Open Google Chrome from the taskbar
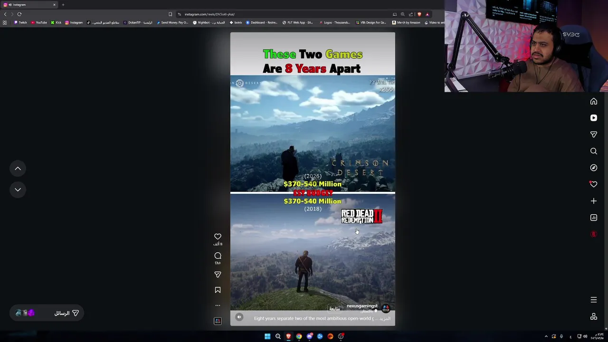Image resolution: width=608 pixels, height=342 pixels. point(299,336)
